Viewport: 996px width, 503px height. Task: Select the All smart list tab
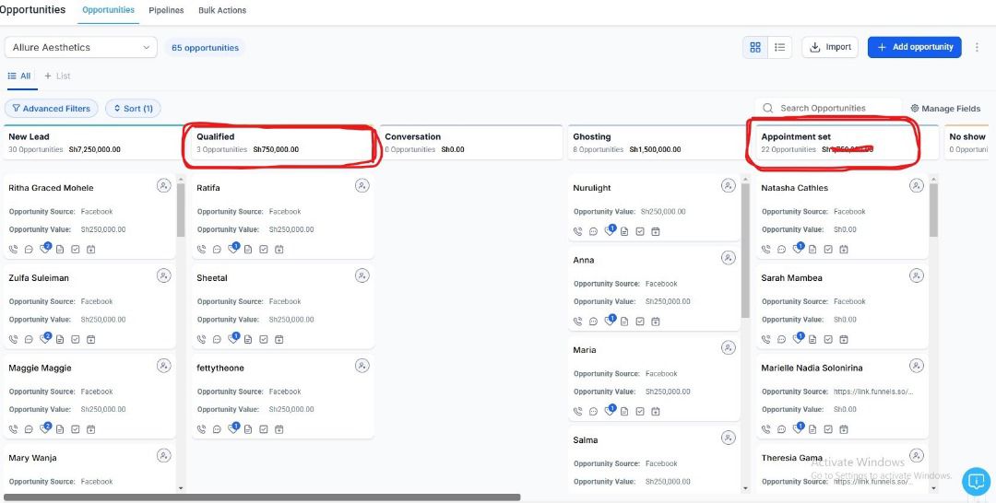(19, 76)
